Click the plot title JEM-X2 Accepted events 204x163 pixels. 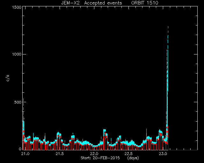pyautogui.click(x=91, y=3)
